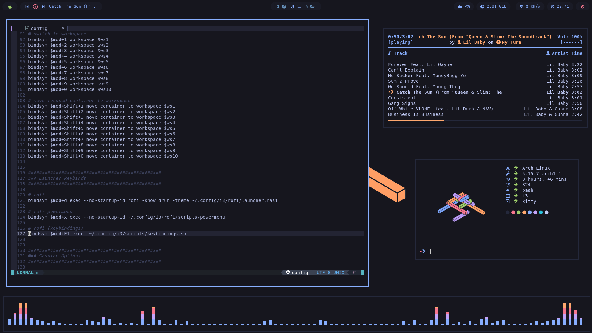The height and width of the screenshot is (333, 592).
Task: Skip to the next track
Action: pyautogui.click(x=43, y=6)
